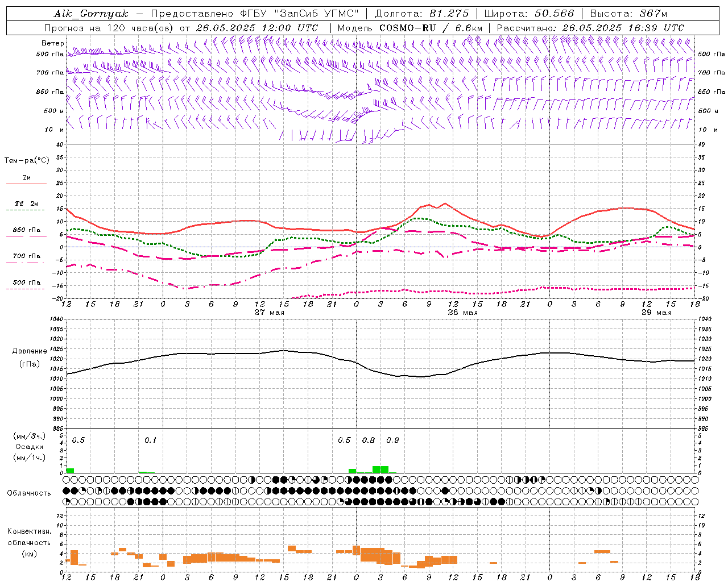Click the Тем-ра(°C) panel label

[27, 161]
